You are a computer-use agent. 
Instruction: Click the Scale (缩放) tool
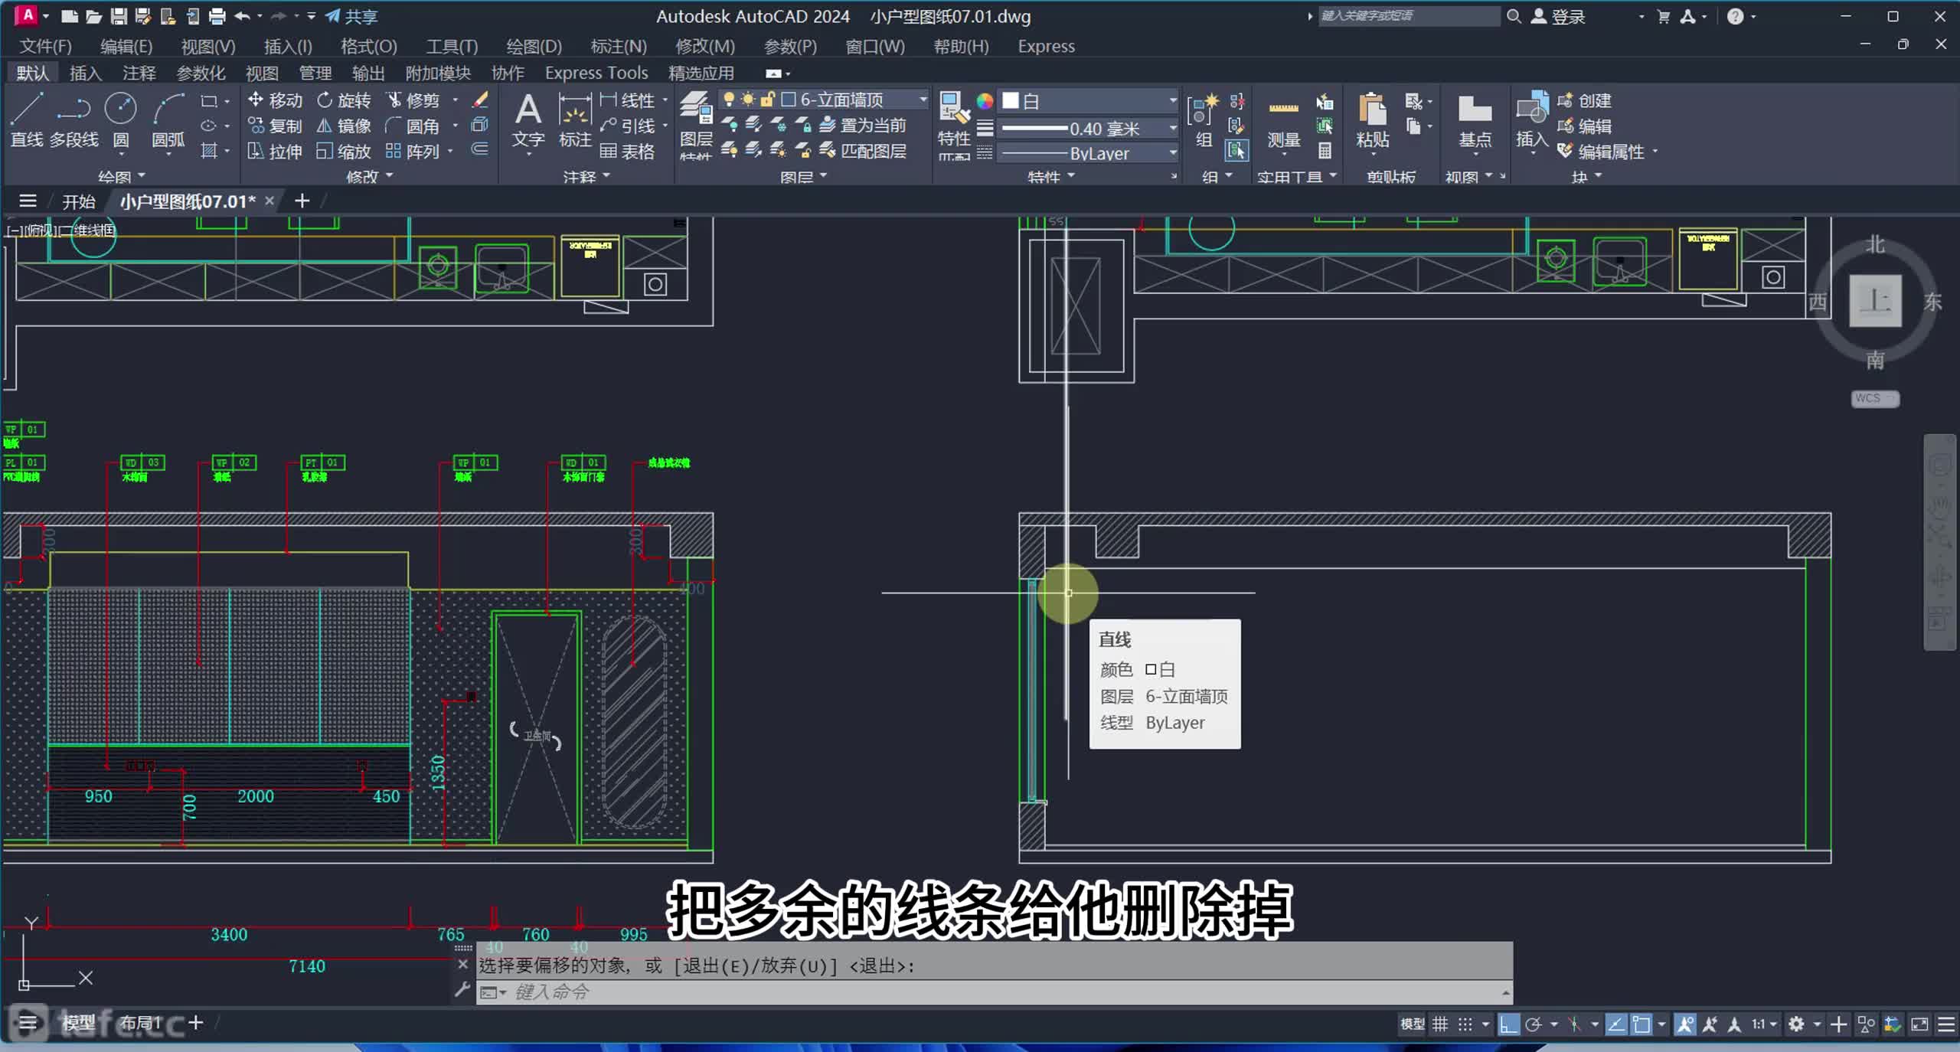344,151
